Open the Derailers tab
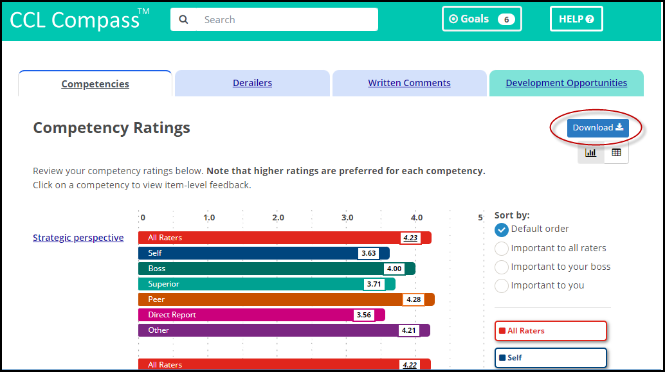The image size is (665, 372). 252,82
